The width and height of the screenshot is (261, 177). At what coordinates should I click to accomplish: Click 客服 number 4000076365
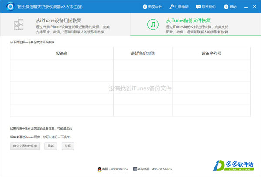[115, 169]
